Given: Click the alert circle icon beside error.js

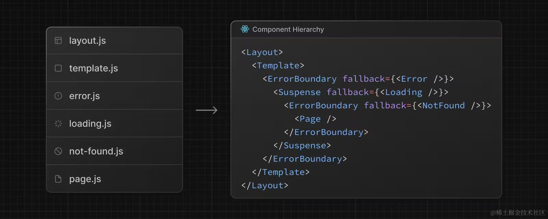Looking at the screenshot, I should click(x=58, y=96).
